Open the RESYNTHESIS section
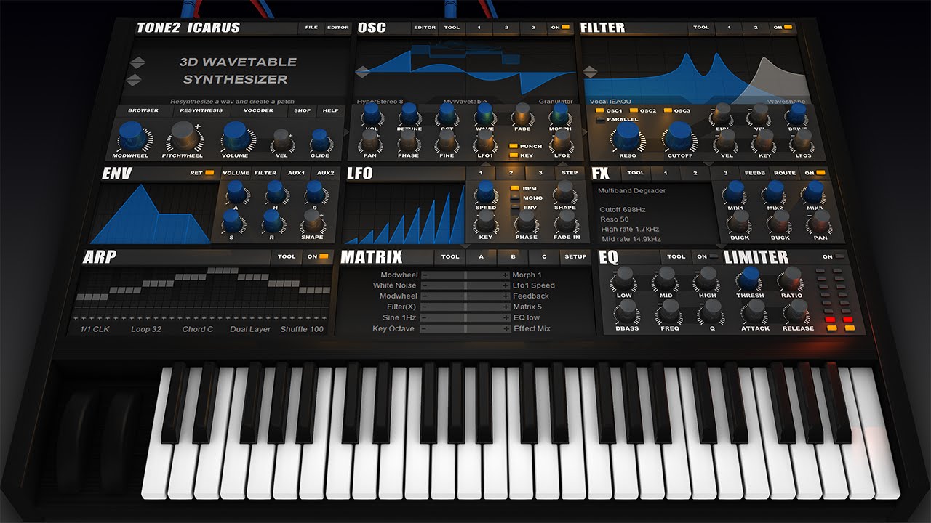 201,110
